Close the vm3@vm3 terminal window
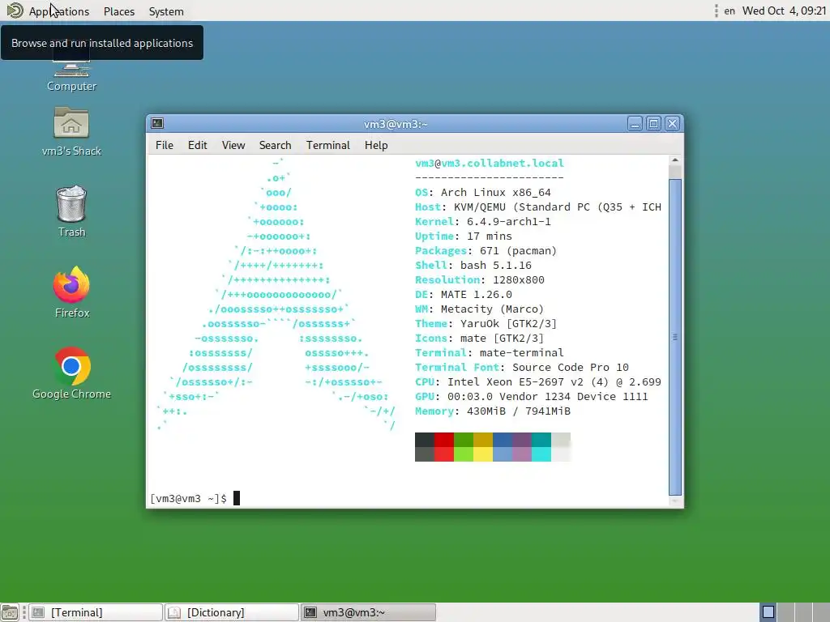830x622 pixels. pos(672,124)
